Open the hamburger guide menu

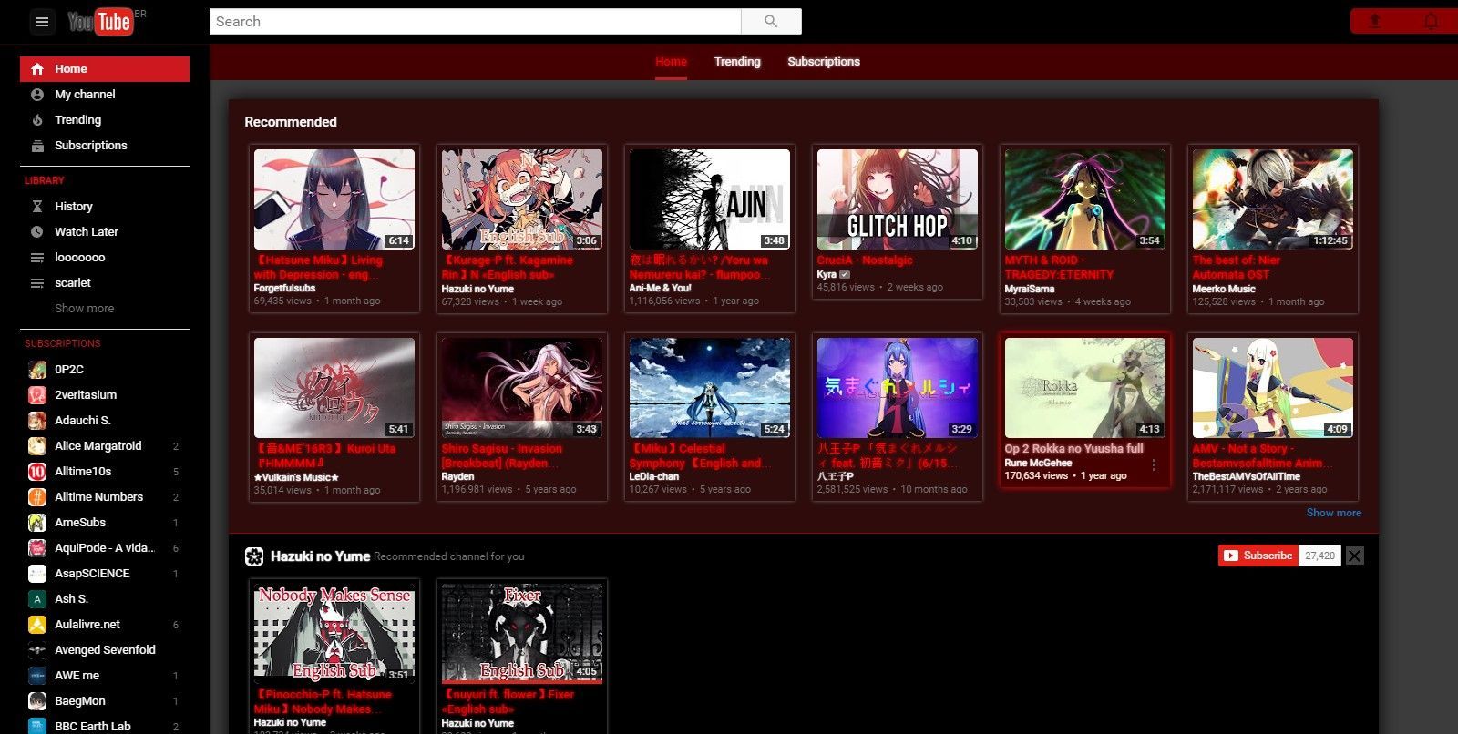coord(42,22)
